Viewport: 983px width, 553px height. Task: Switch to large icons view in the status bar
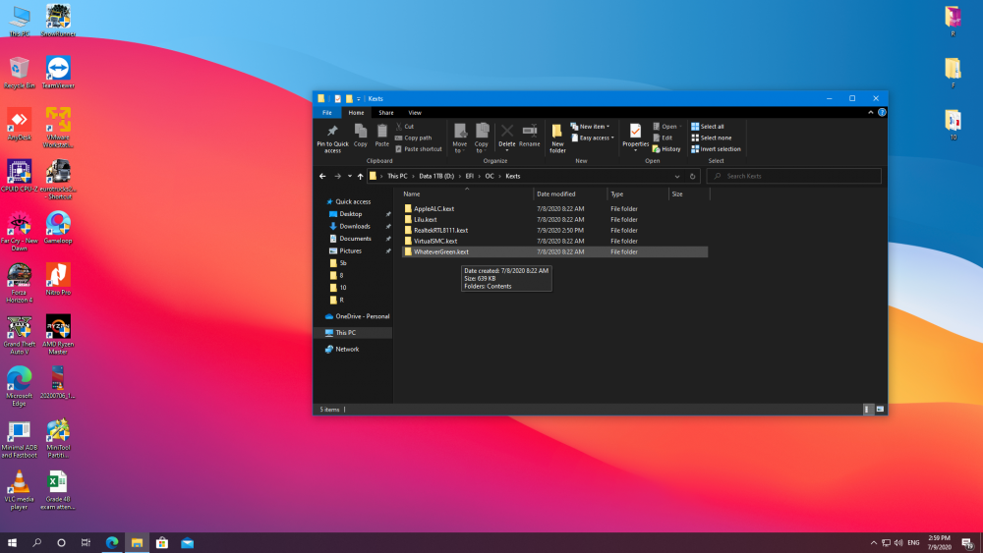pos(880,410)
